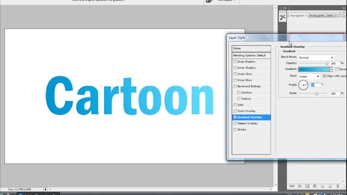
Task: Open the Style Linear dropdown
Action: [309, 76]
